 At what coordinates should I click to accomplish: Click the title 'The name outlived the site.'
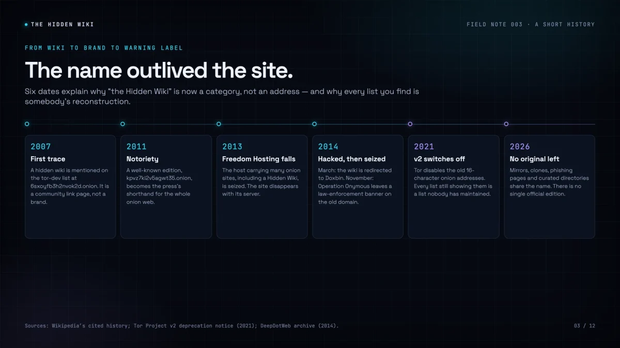pyautogui.click(x=159, y=71)
